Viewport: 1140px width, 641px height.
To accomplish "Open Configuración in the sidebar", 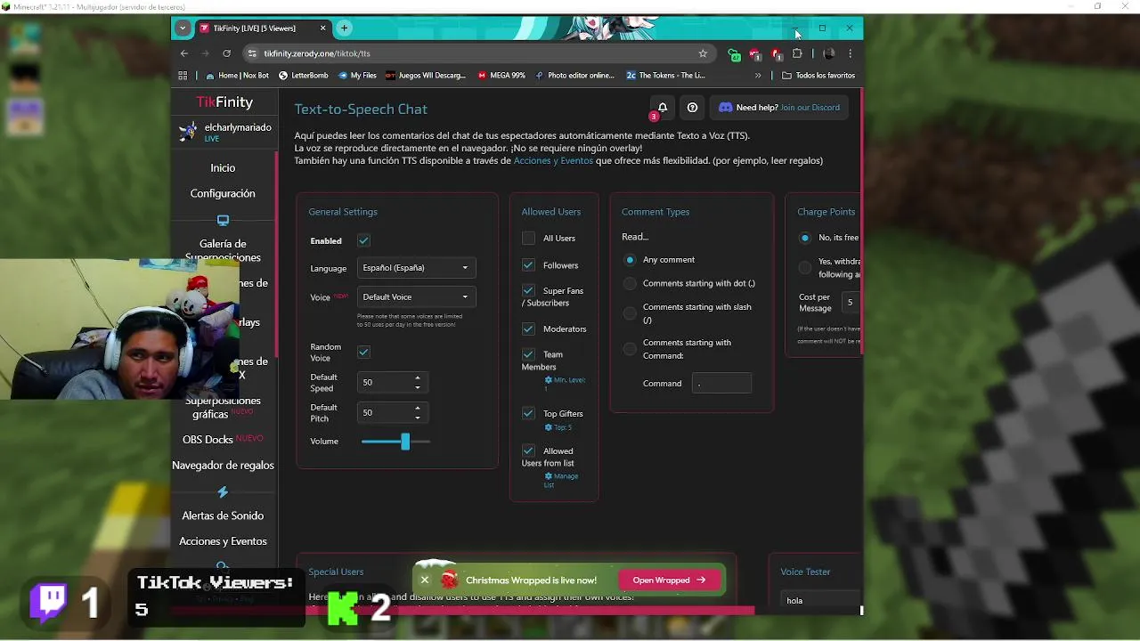I will (x=223, y=193).
